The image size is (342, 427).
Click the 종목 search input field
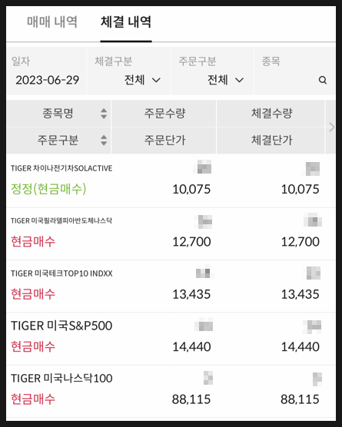pos(294,71)
